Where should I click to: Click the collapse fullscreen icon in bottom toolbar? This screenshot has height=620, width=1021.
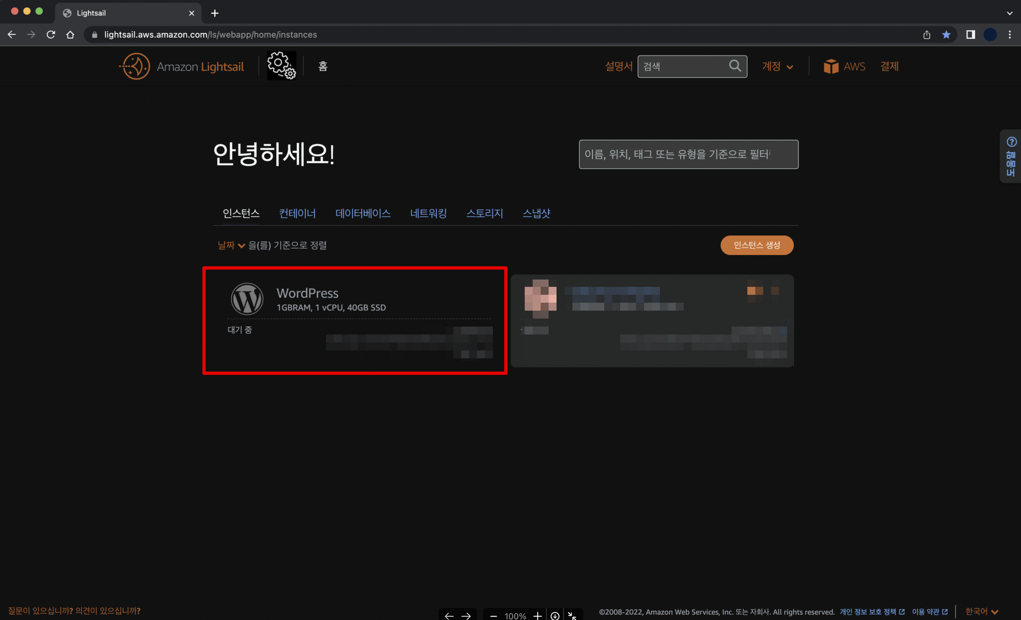tap(572, 616)
